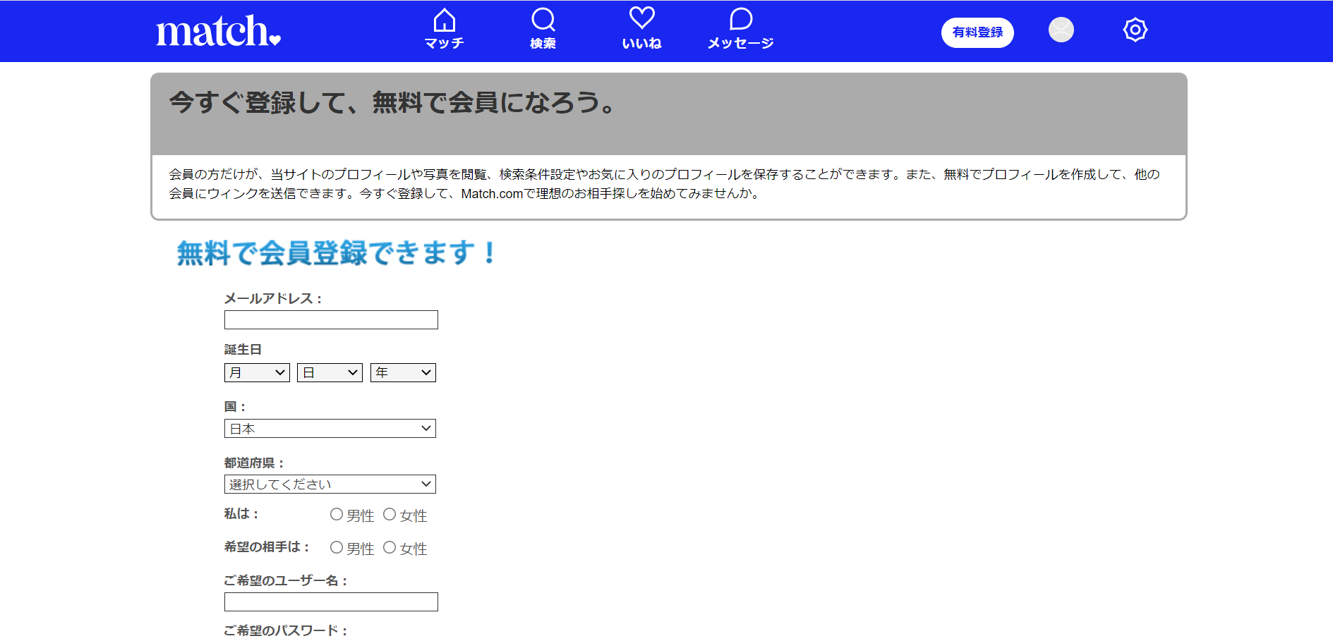Image resolution: width=1333 pixels, height=641 pixels.
Task: Expand the 日 birthday dropdown
Action: coord(330,372)
